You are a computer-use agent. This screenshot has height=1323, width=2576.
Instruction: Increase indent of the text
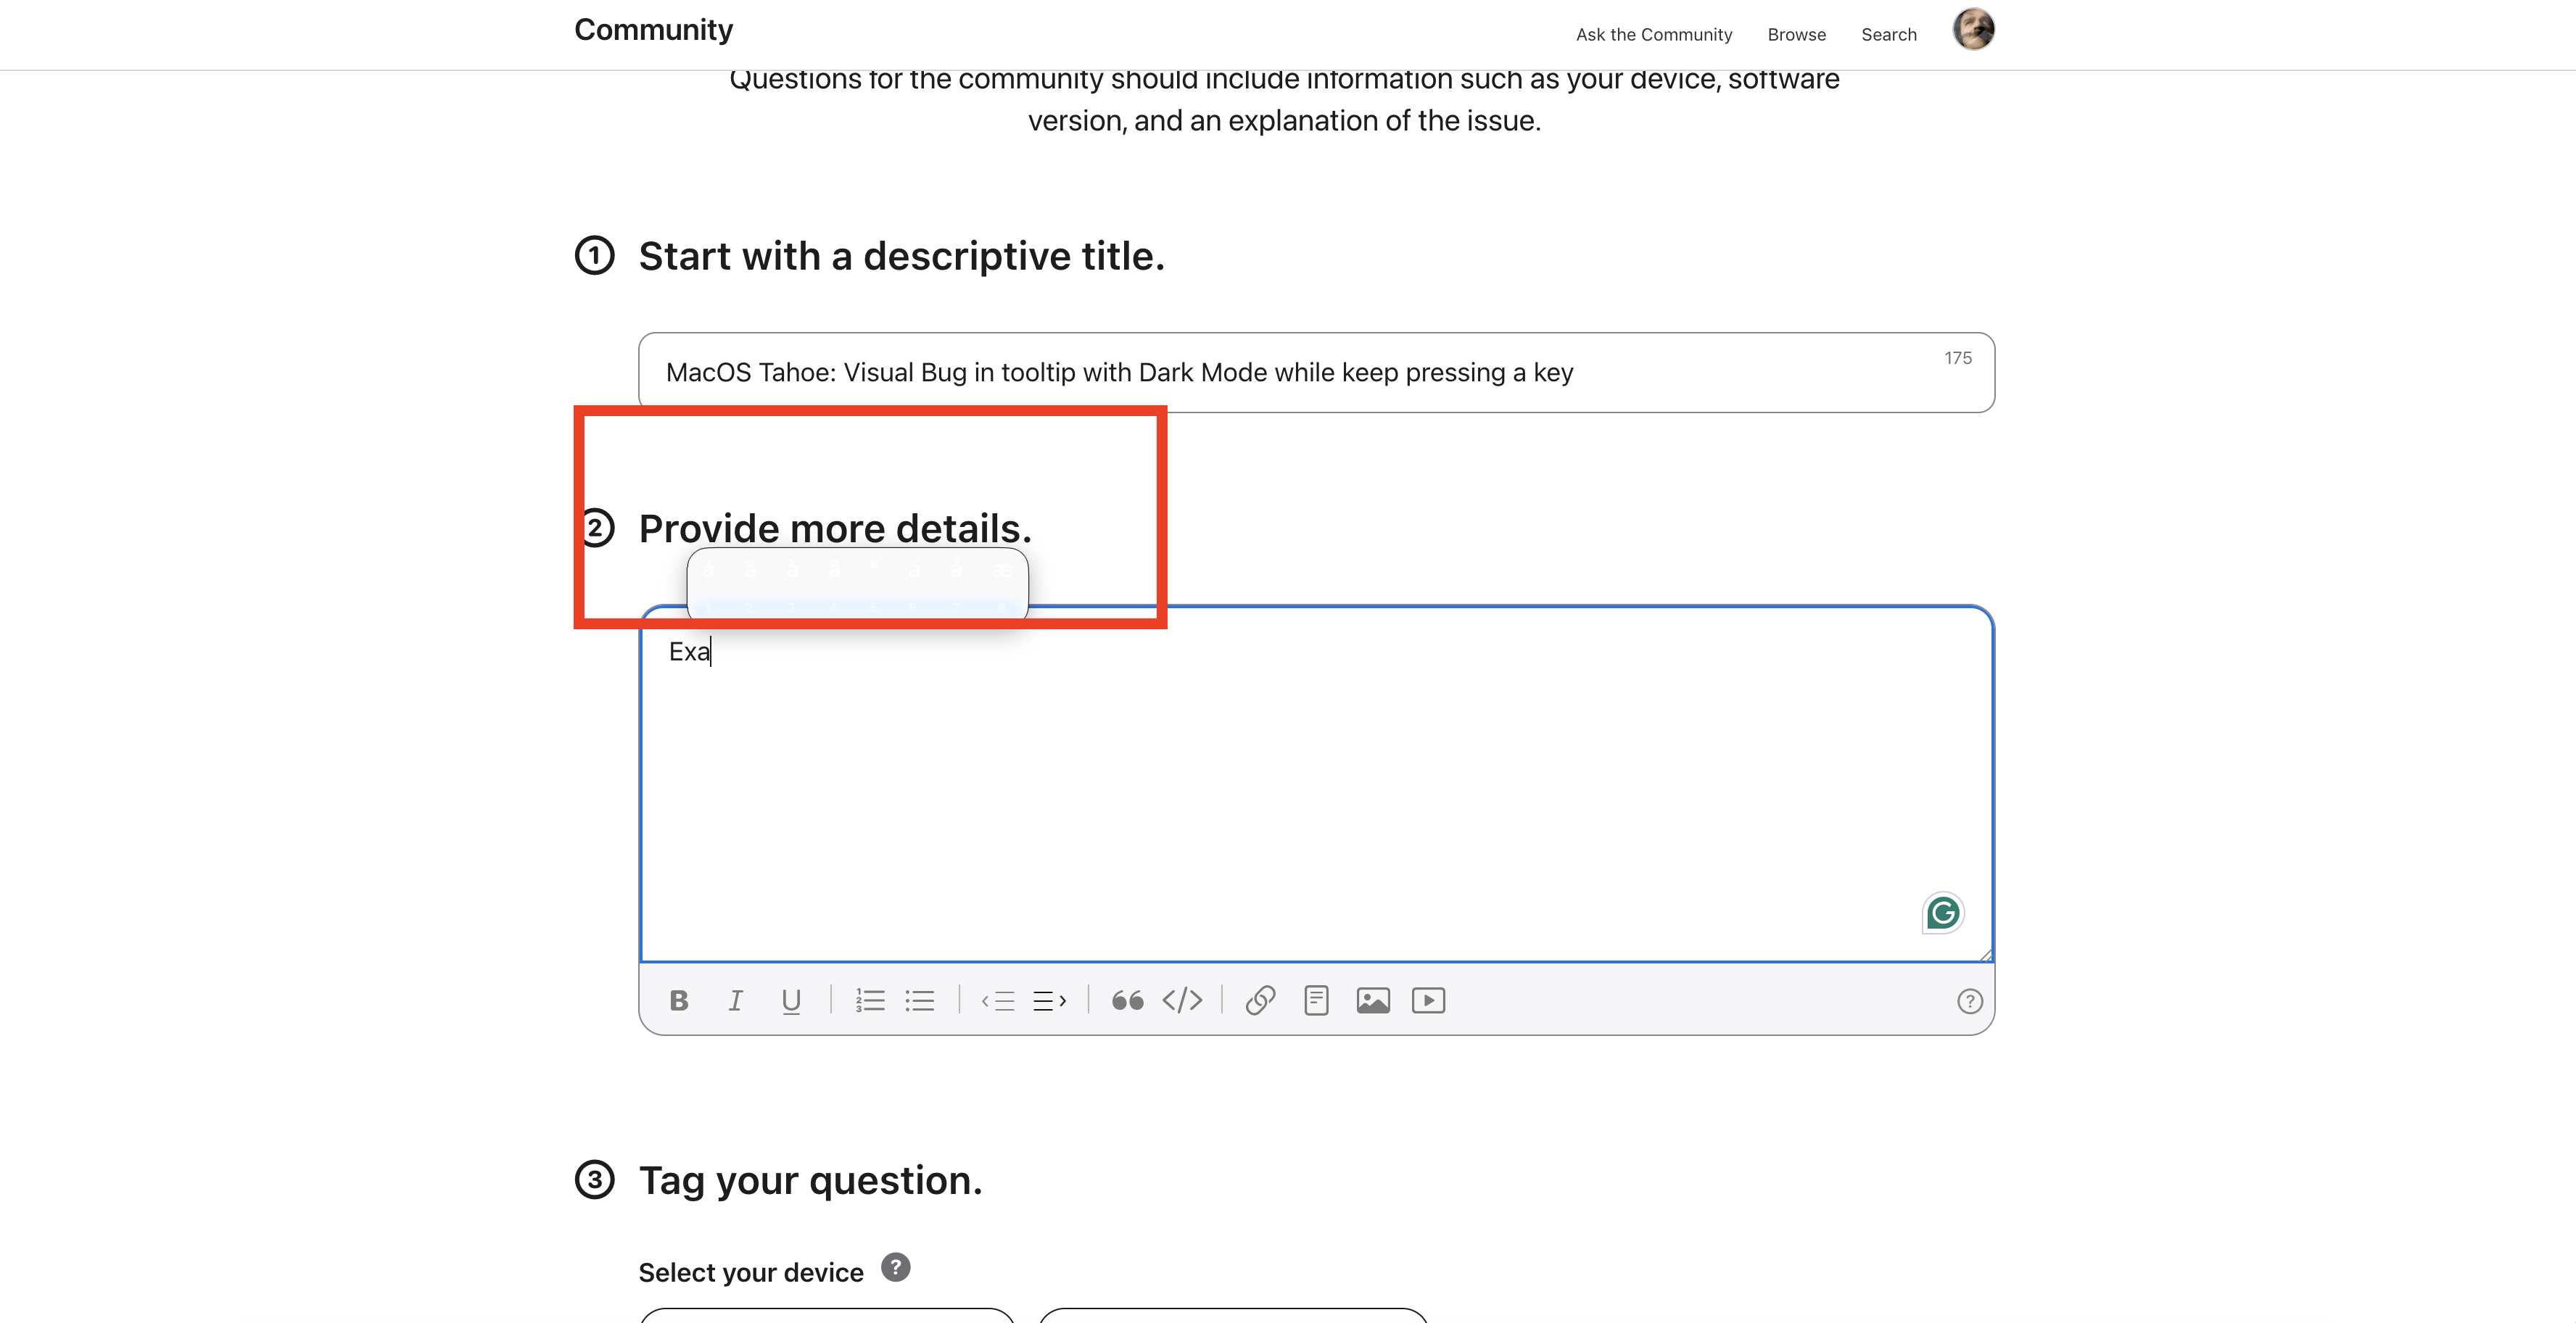pyautogui.click(x=1049, y=1000)
